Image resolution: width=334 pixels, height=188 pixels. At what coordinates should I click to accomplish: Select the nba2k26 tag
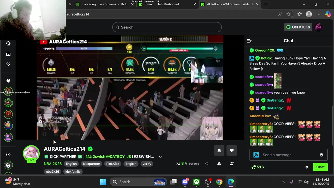(x=52, y=172)
